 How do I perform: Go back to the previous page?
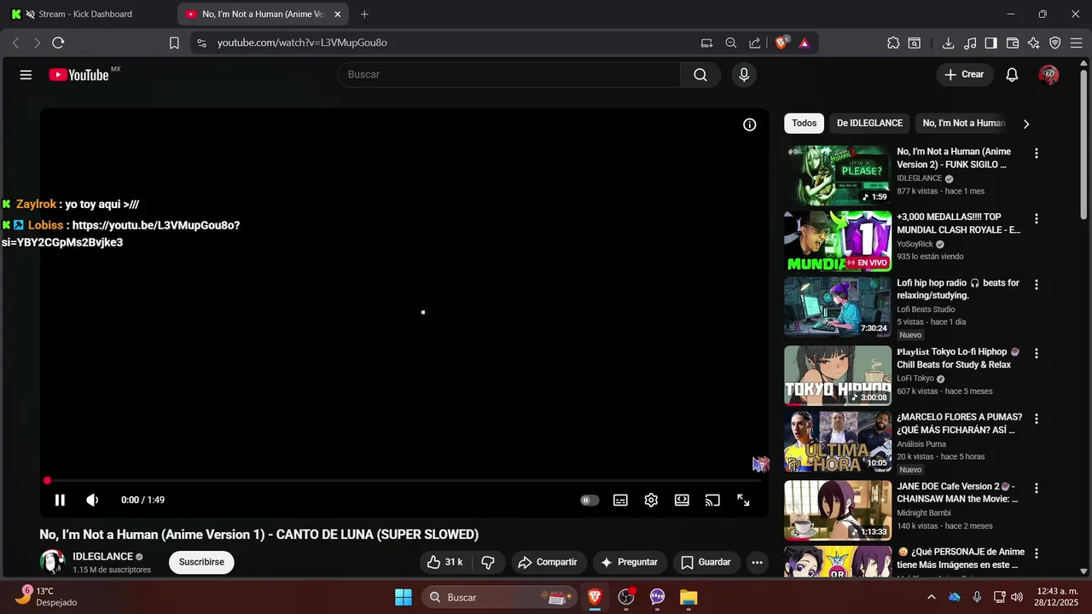pyautogui.click(x=15, y=43)
